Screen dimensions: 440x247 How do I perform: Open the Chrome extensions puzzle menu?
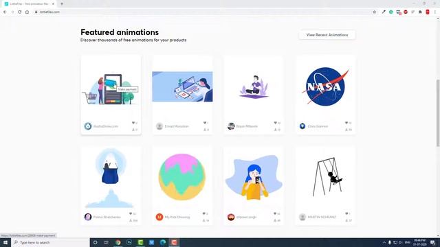pos(420,12)
